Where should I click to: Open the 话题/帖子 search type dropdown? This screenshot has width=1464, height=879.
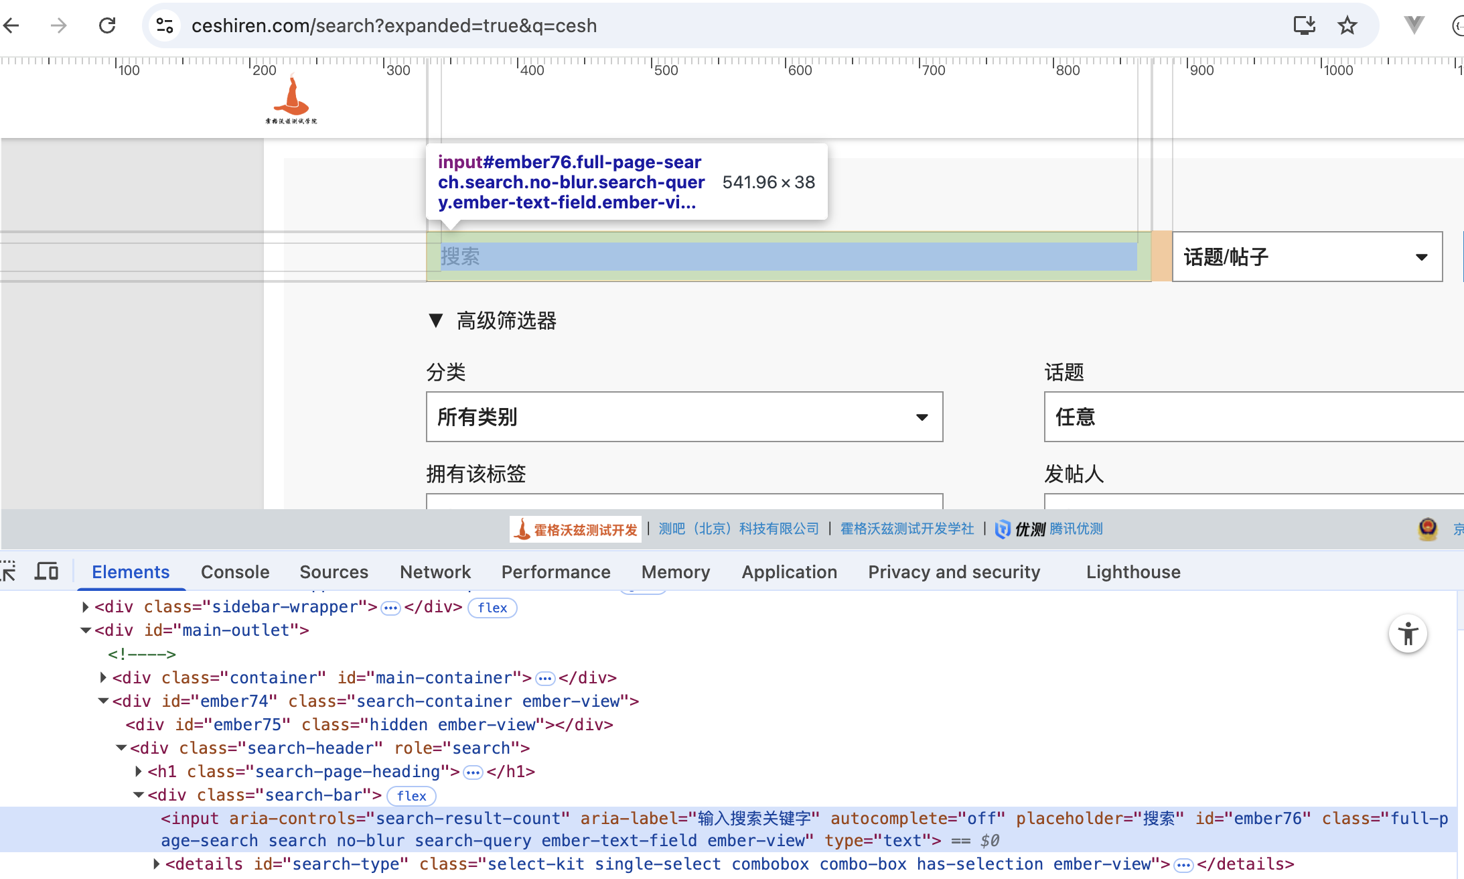click(1307, 257)
